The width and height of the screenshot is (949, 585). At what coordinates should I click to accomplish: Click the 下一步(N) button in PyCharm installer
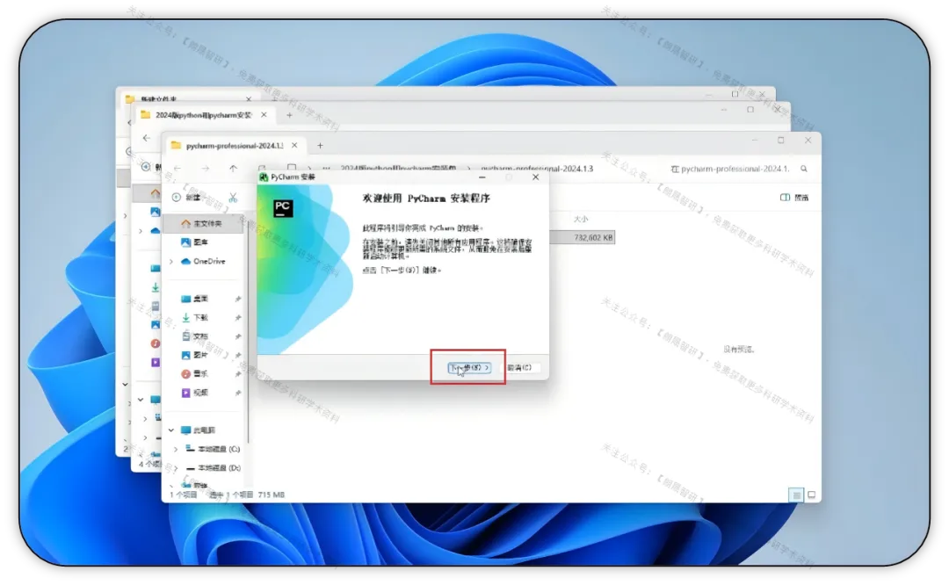pos(469,367)
